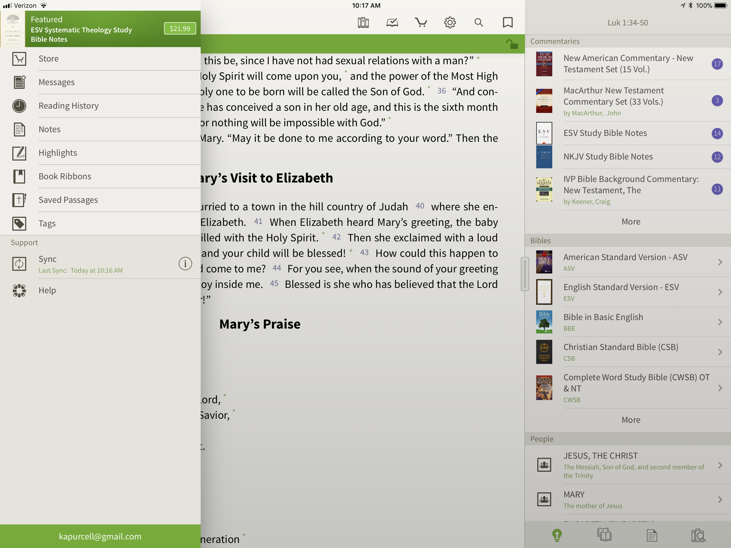Check the battery indicator in status bar
This screenshot has height=548, width=731.
[720, 6]
